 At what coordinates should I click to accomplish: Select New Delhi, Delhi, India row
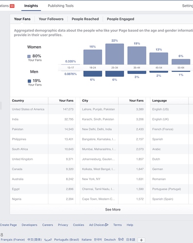coord(113,129)
